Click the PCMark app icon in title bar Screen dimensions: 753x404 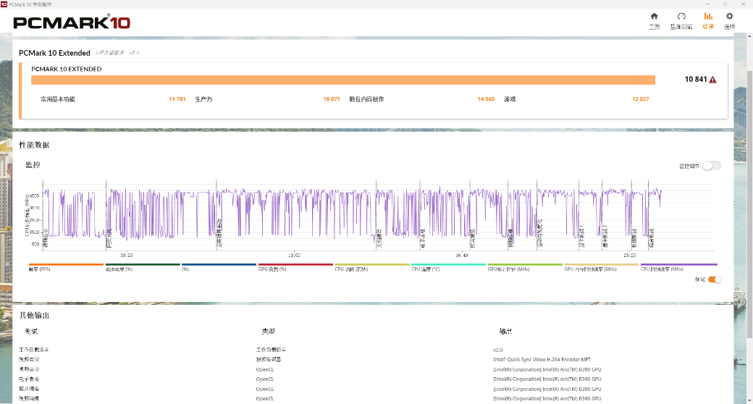(4, 4)
